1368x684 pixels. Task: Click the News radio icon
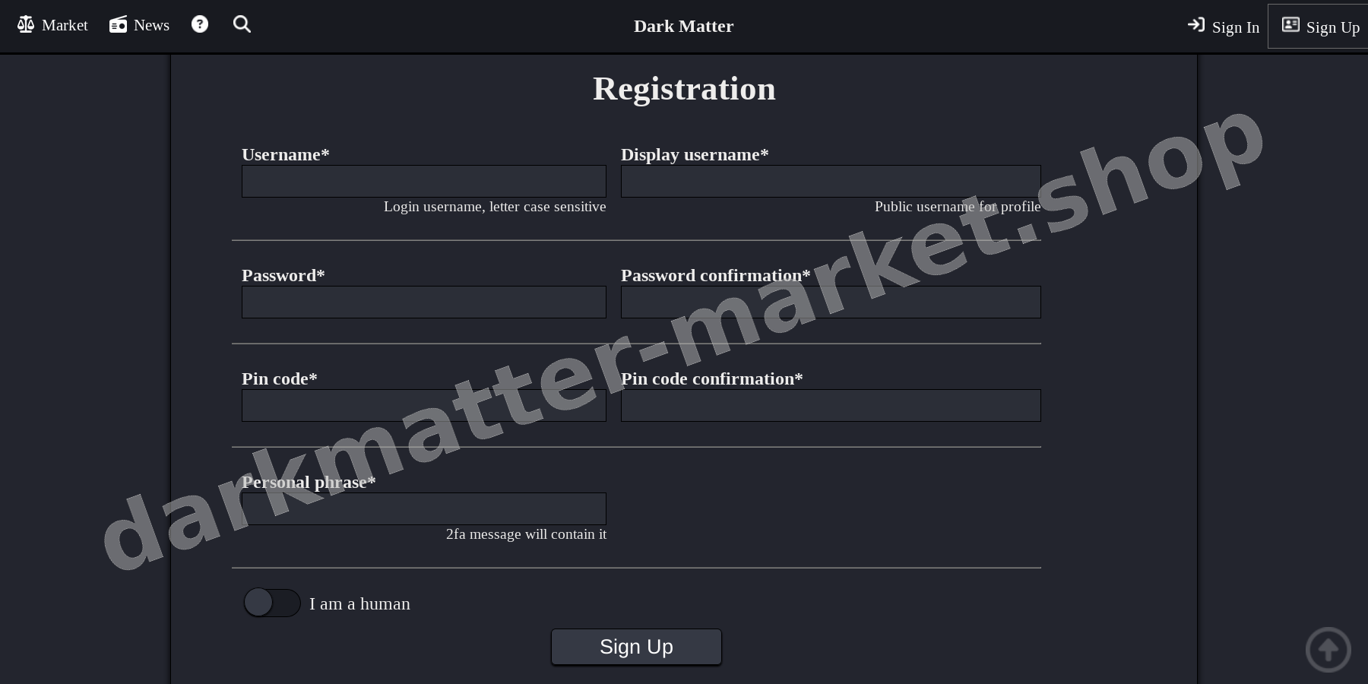tap(118, 24)
